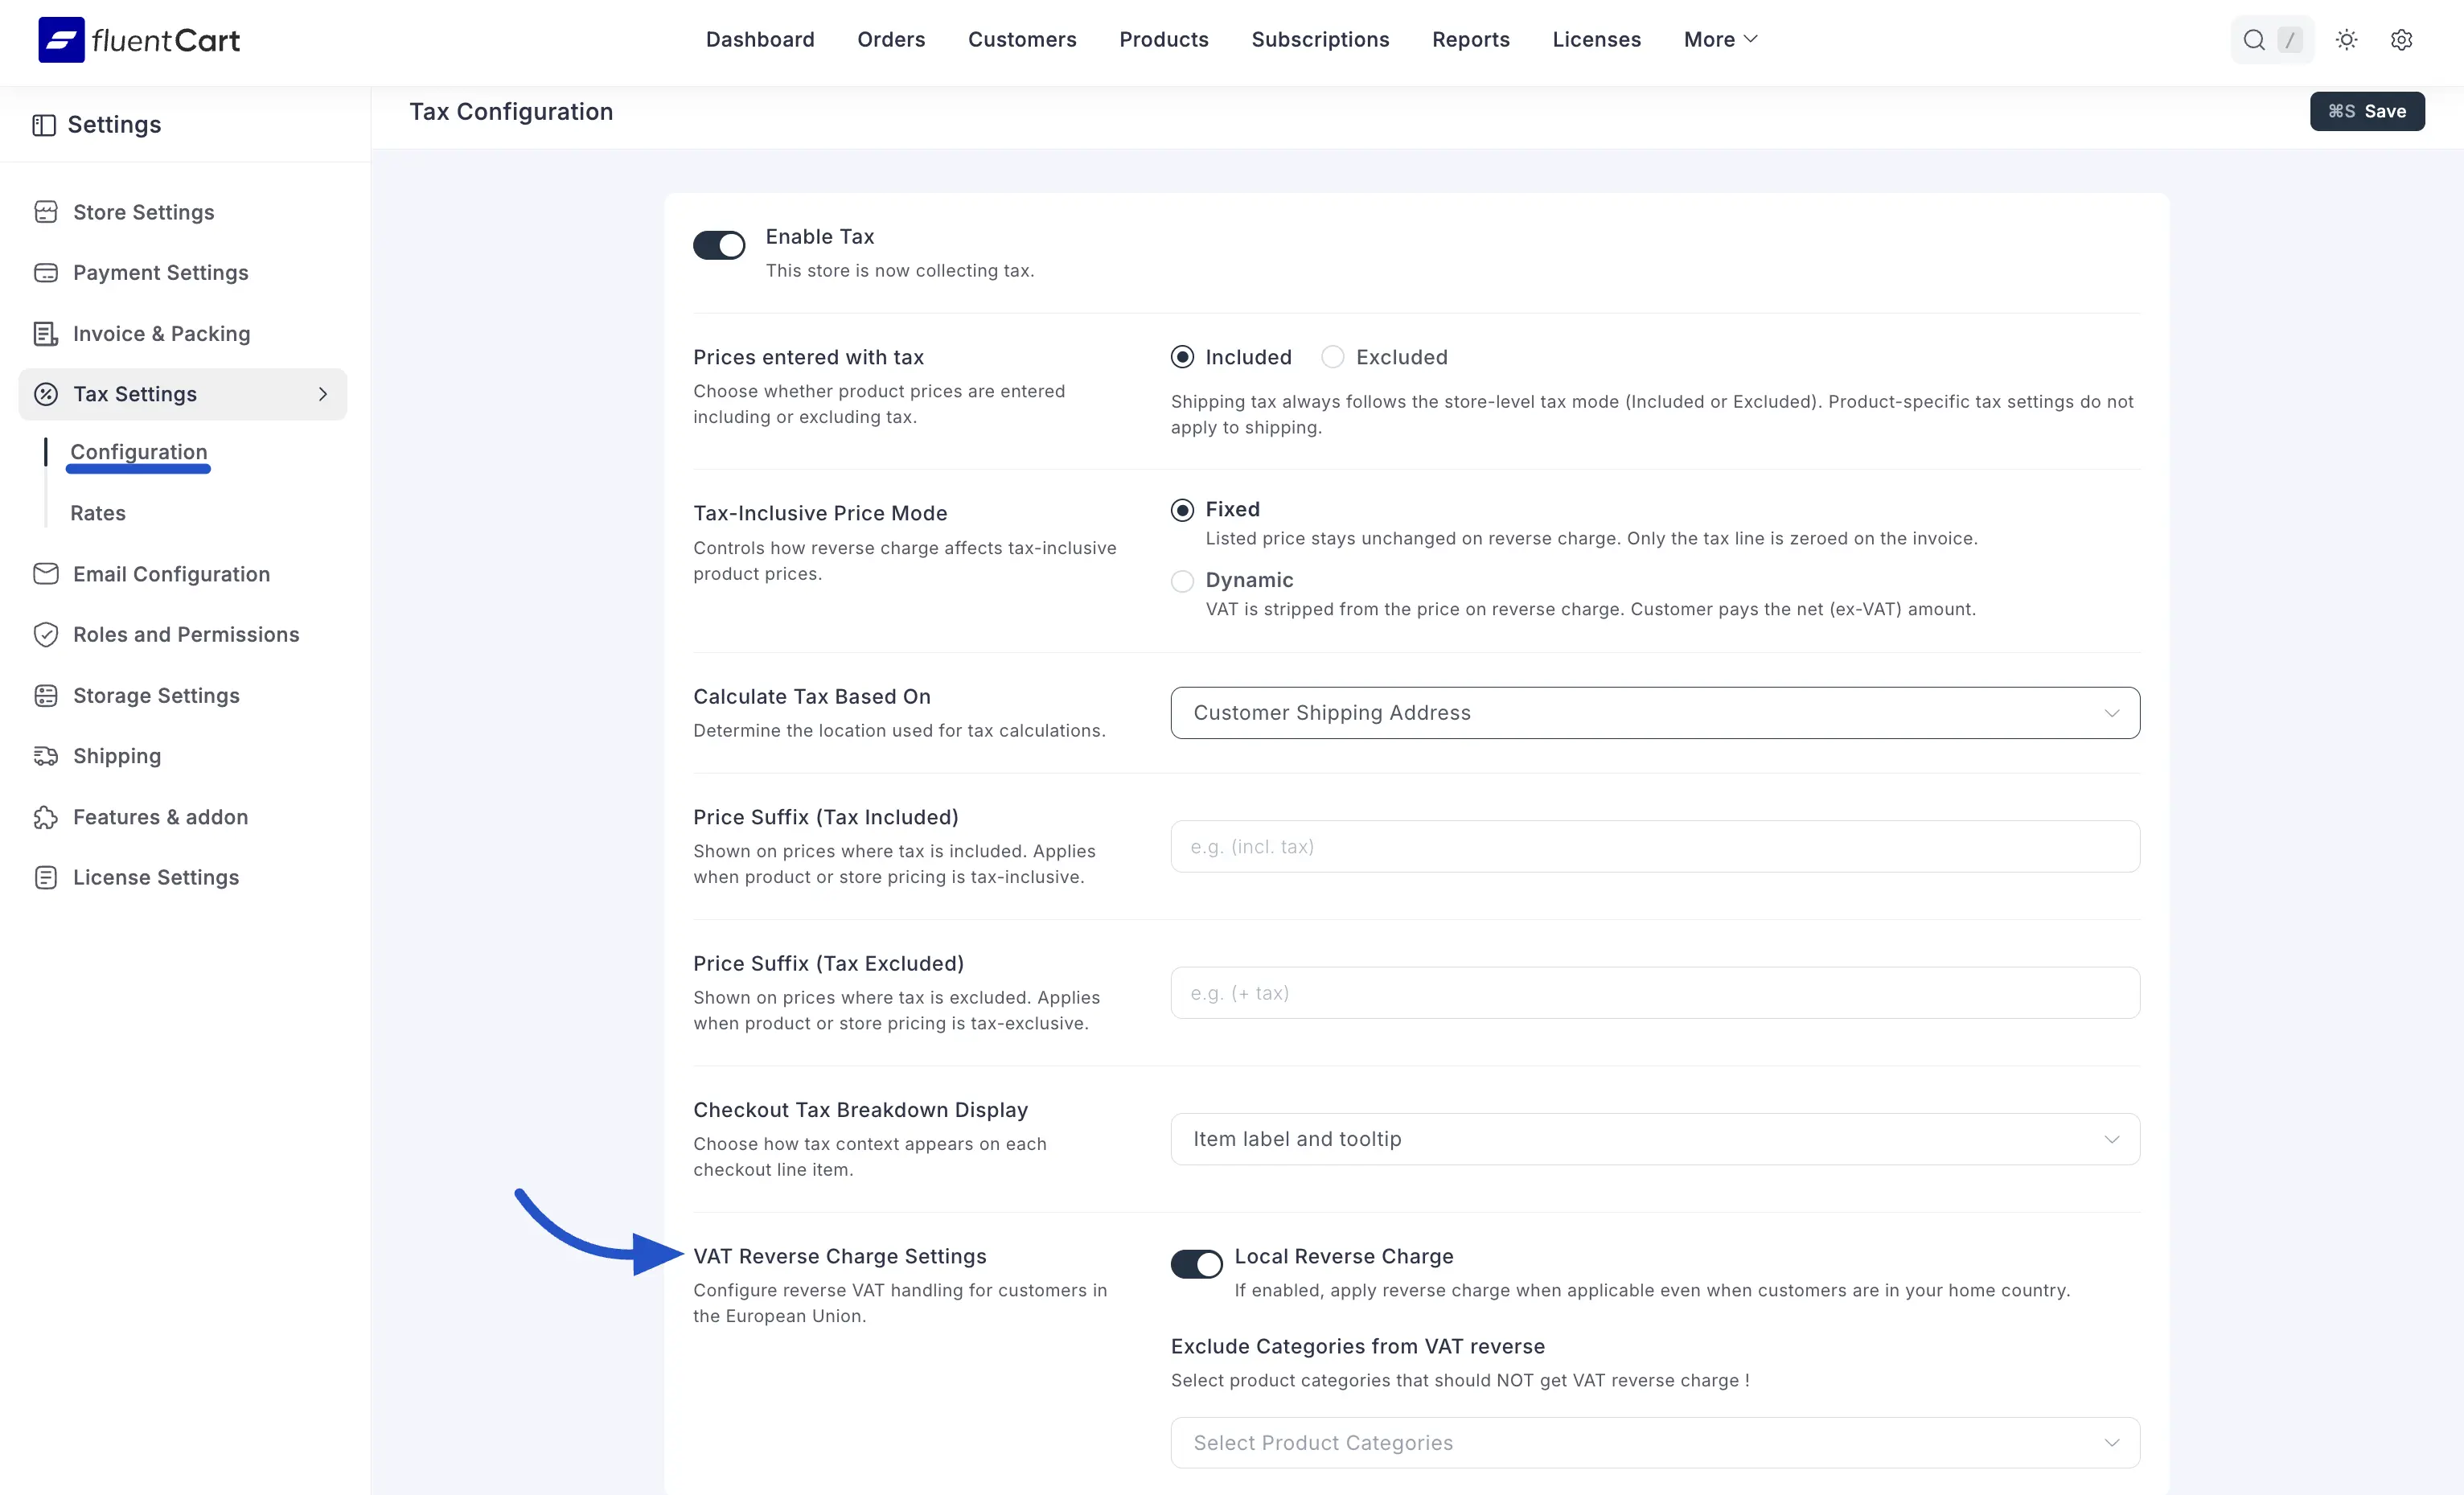Click the Store Settings icon

pos(46,212)
